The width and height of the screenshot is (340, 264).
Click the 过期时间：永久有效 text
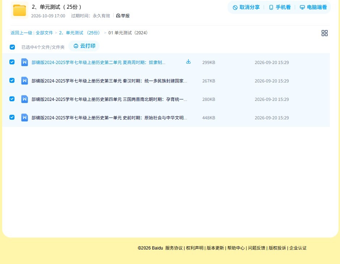90,16
